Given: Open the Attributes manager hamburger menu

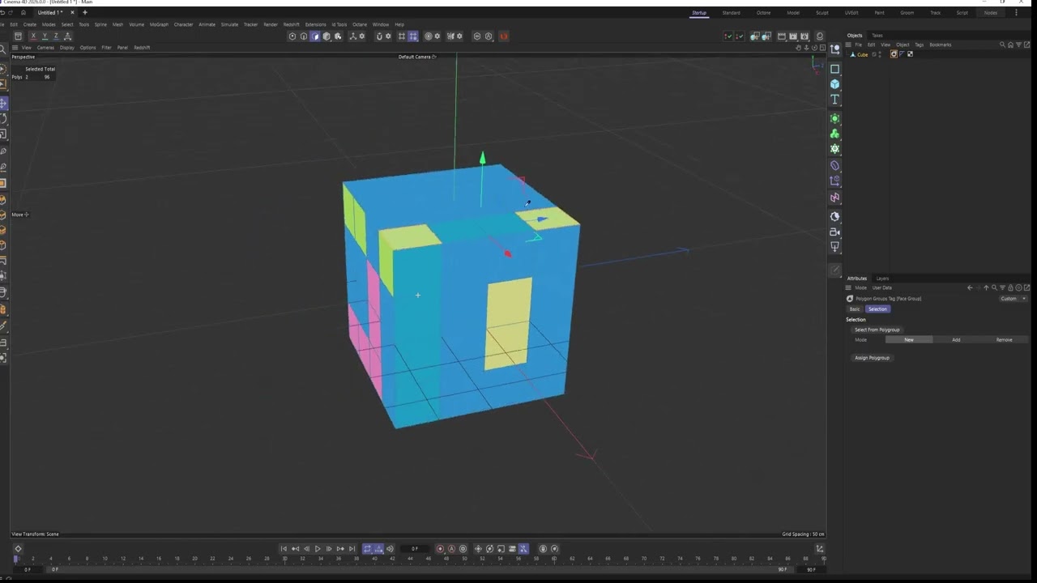Looking at the screenshot, I should tap(848, 287).
